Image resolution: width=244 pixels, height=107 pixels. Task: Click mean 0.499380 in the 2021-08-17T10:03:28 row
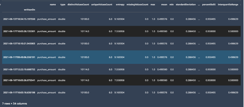click(x=162, y=31)
